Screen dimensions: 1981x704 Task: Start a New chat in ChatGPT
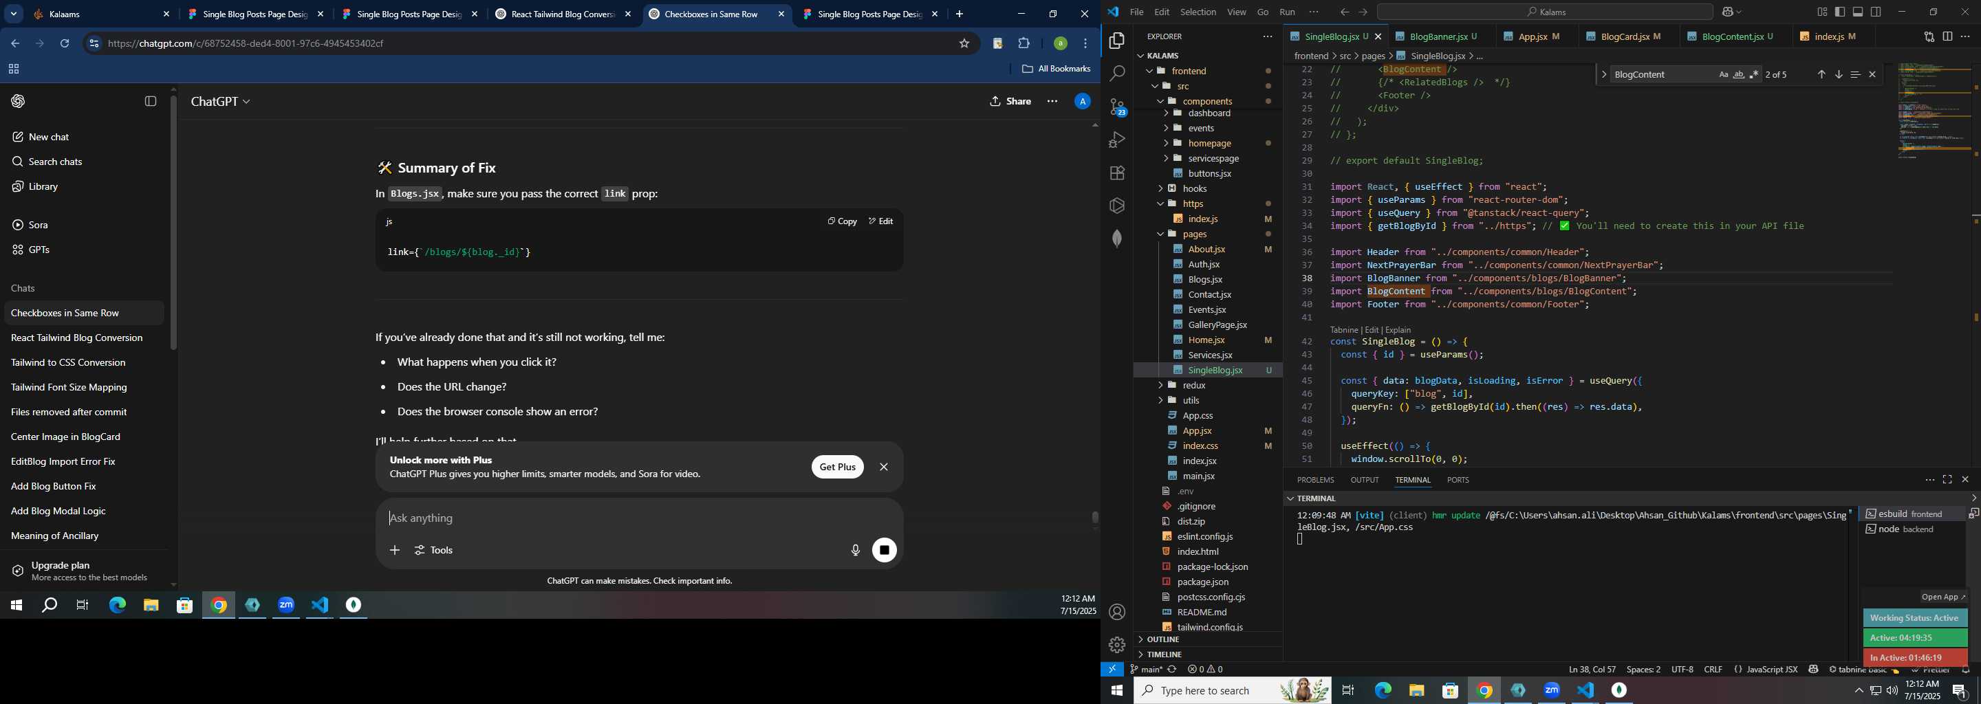41,137
